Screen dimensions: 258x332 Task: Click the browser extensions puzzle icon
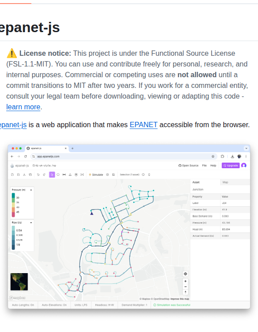click(222, 157)
